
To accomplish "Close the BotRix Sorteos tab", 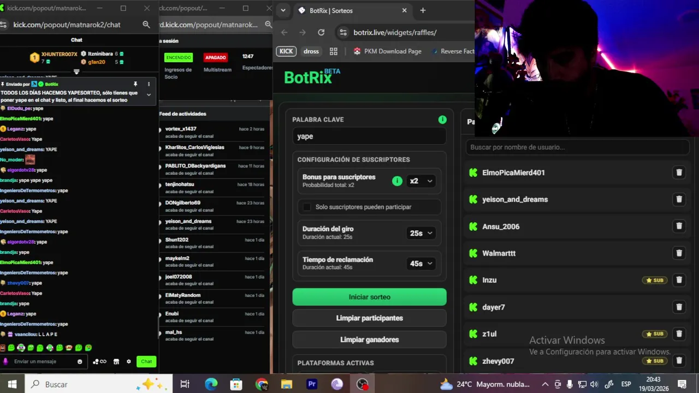I will (404, 10).
